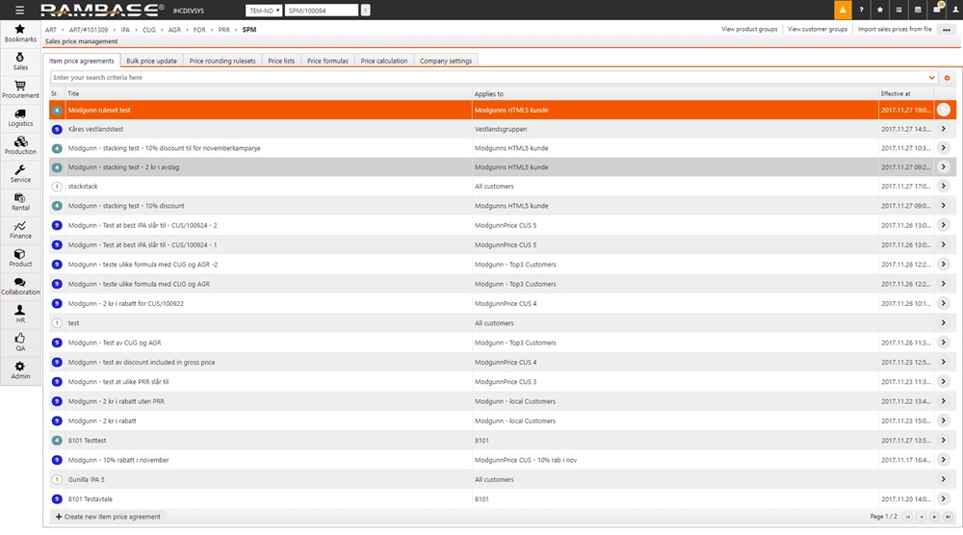Switch to the Bulk price update tab
Image resolution: width=963 pixels, height=535 pixels.
(152, 61)
